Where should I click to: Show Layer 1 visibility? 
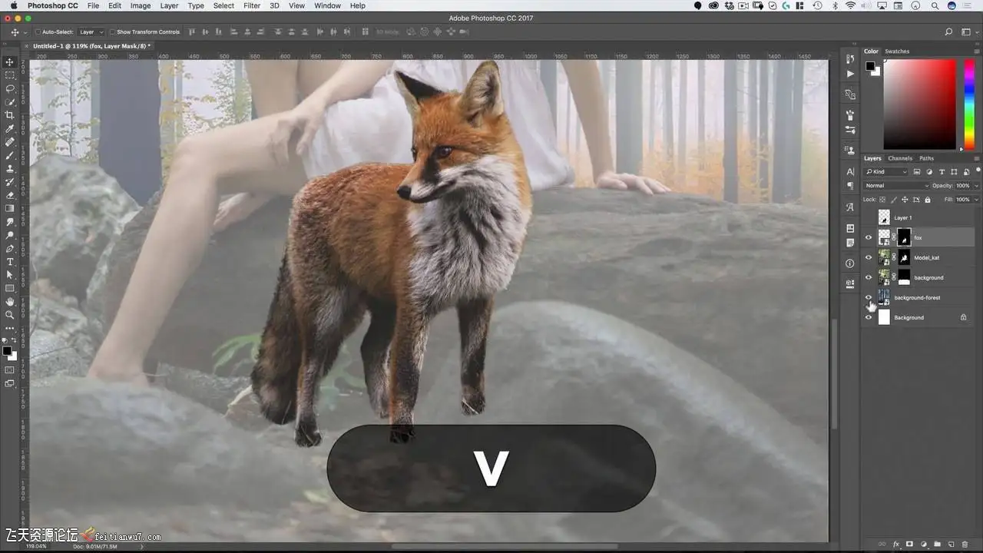coord(869,218)
